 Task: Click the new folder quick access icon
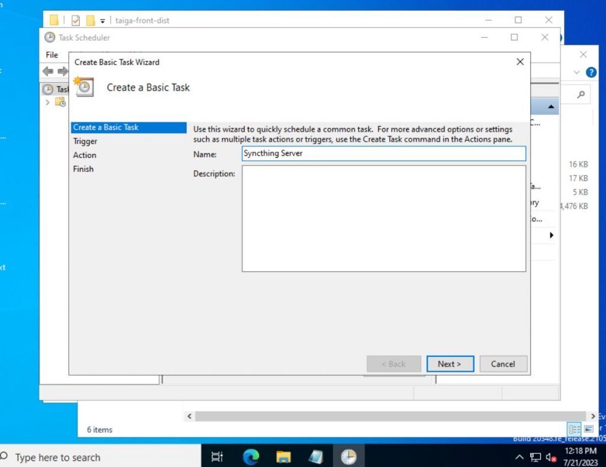click(x=91, y=20)
